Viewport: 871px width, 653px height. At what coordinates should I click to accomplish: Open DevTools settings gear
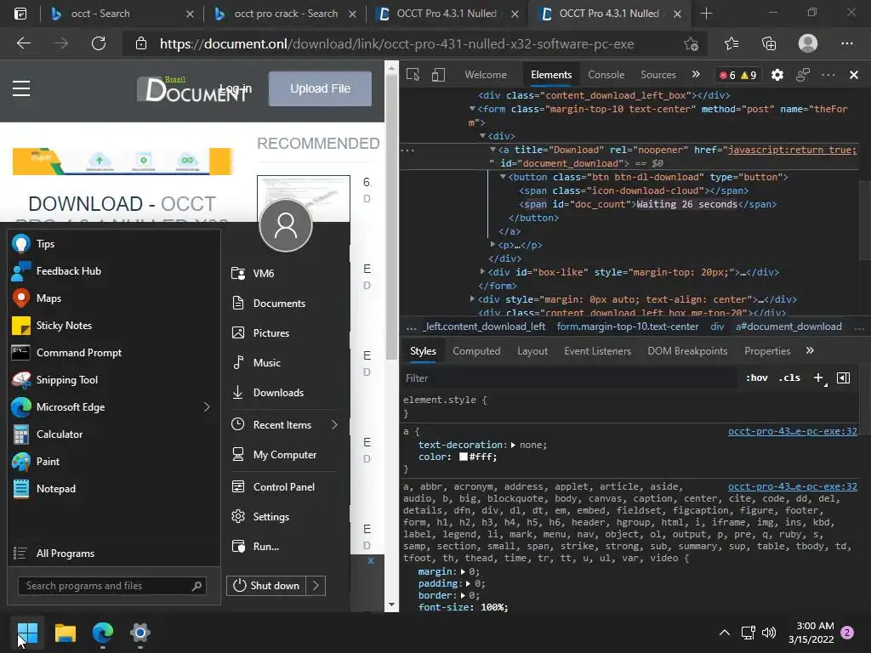coord(777,75)
